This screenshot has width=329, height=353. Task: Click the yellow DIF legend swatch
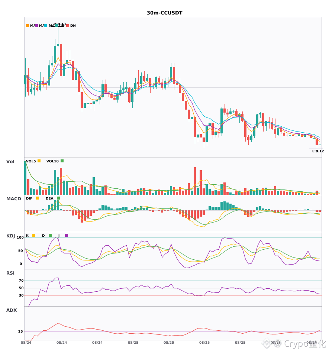click(38, 198)
